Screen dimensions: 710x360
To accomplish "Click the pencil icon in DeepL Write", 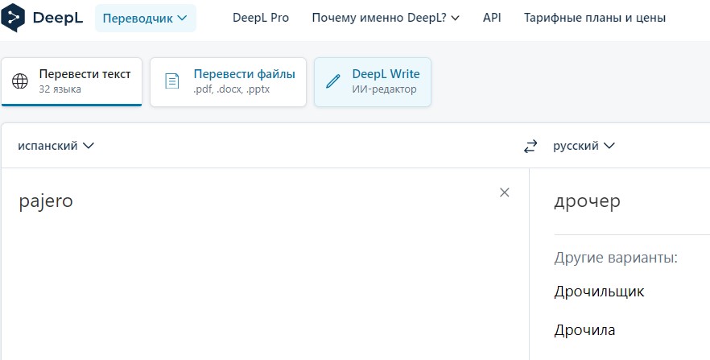I will (332, 81).
